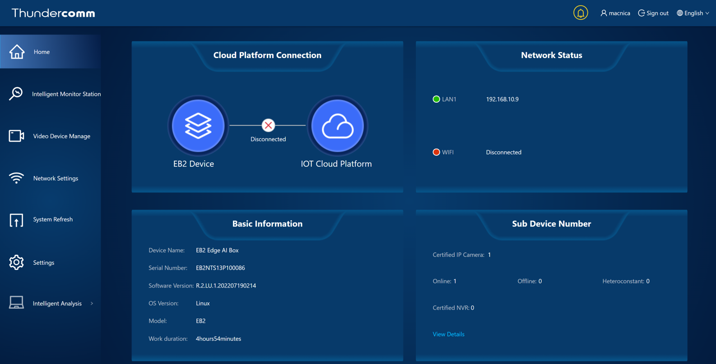The height and width of the screenshot is (364, 716).
Task: Click software version R.2.LU.1.202207190214
Action: 226,286
